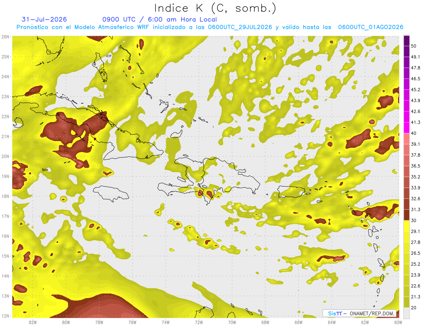Screen dimensions: 423x327
Task: Click the colorbar value '39.1'
Action: click(x=416, y=144)
